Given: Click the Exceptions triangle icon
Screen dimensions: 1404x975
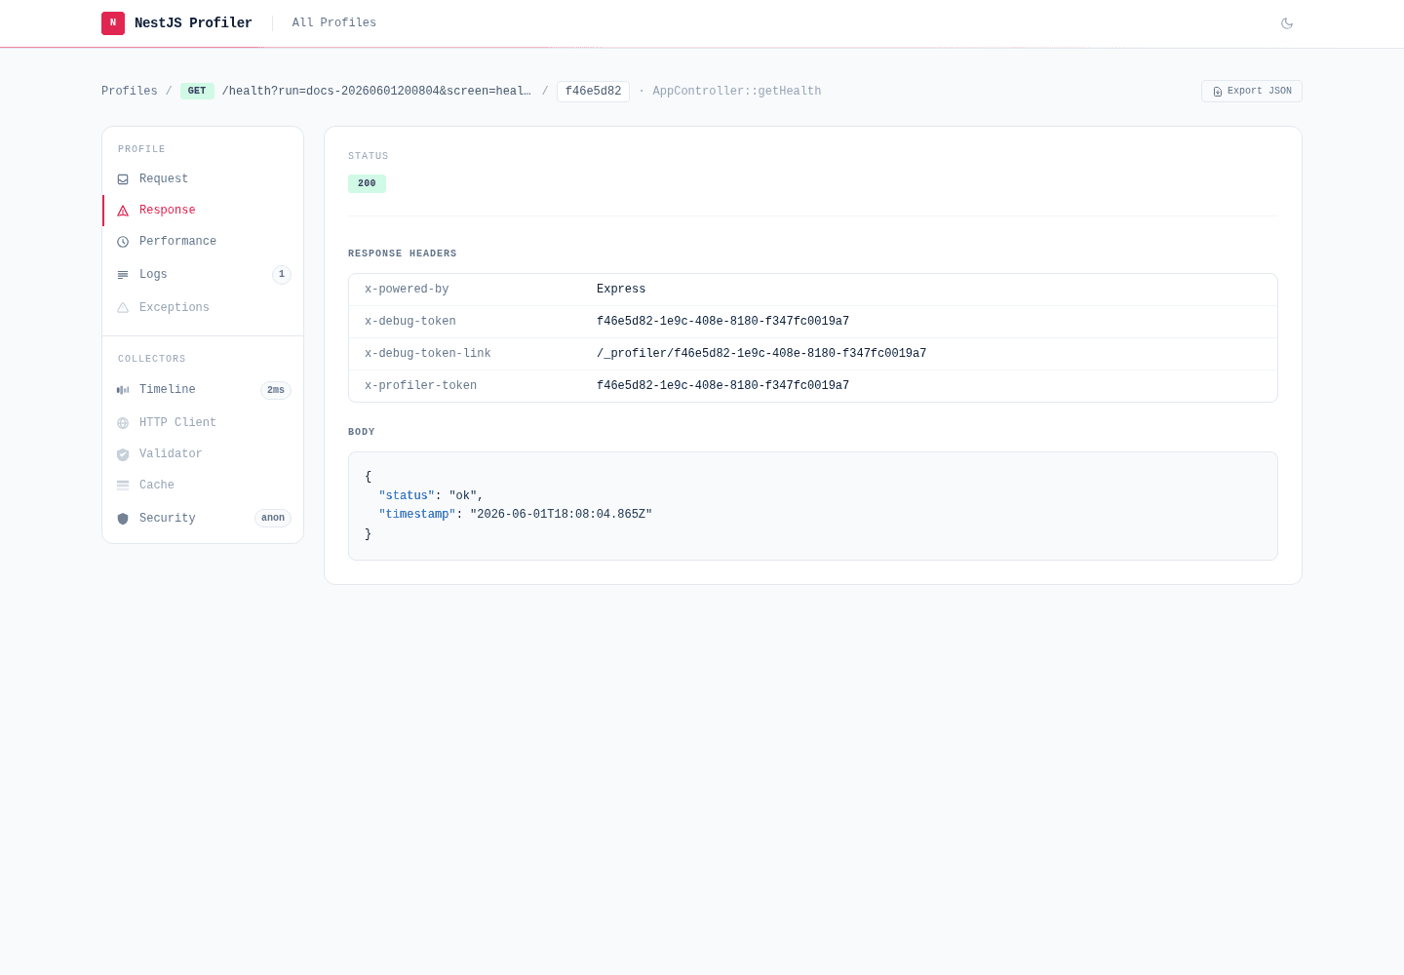Looking at the screenshot, I should click(x=123, y=308).
